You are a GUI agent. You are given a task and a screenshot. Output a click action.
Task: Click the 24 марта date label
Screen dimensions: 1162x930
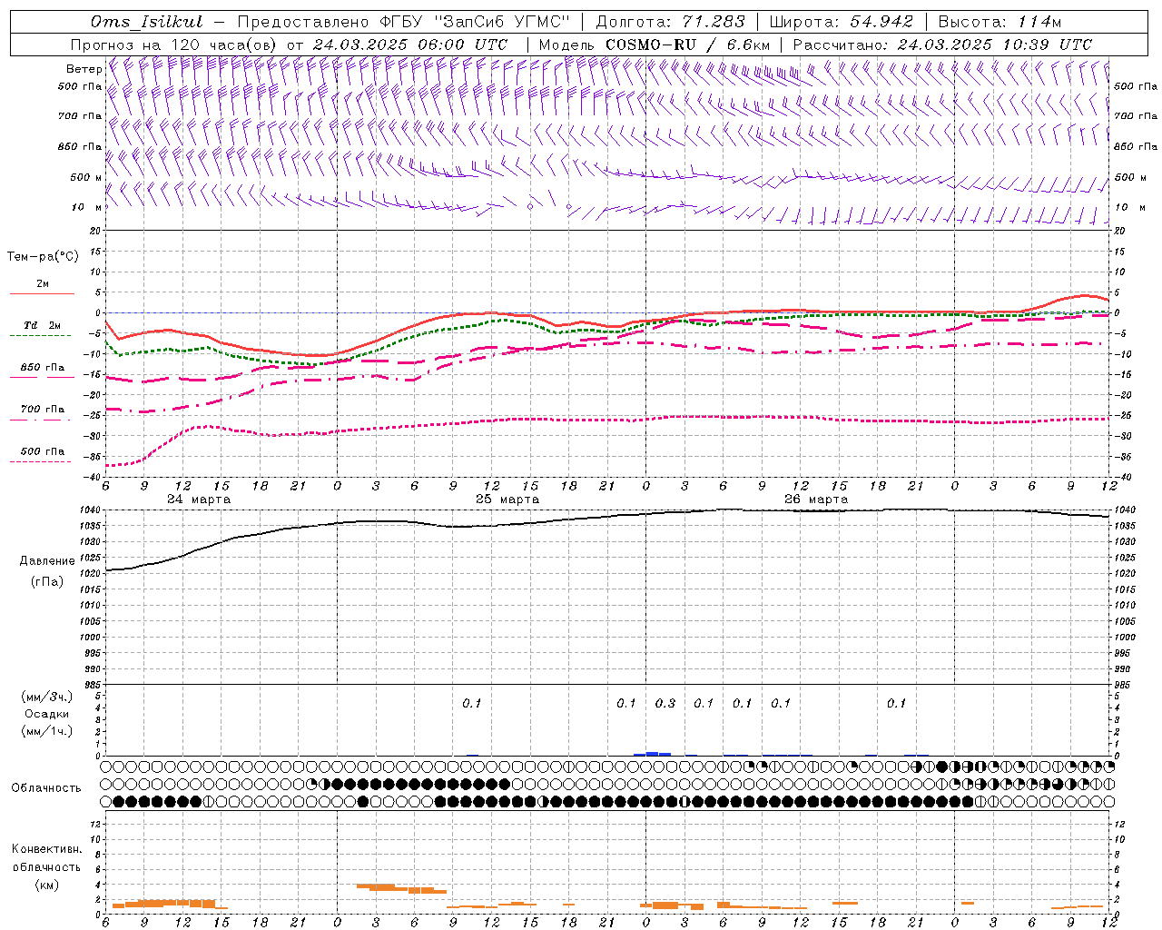(199, 500)
